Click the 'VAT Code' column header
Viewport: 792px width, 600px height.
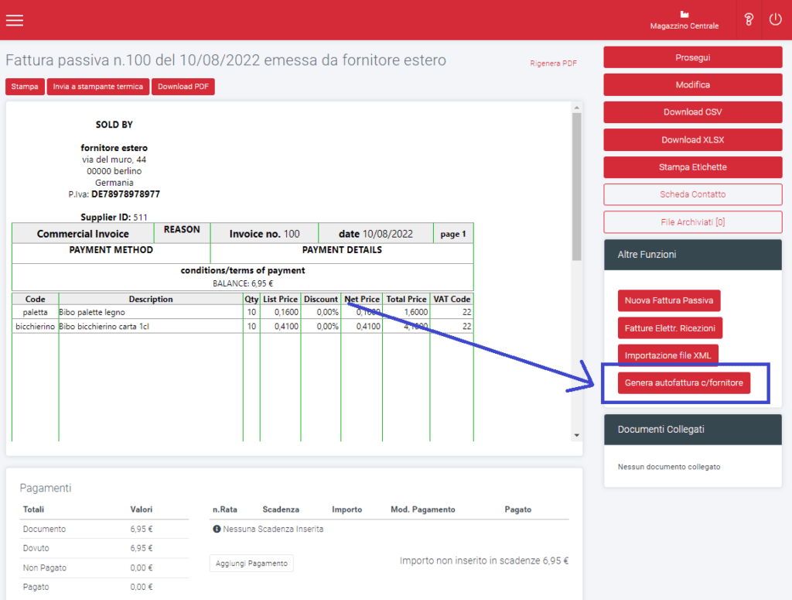pos(452,300)
